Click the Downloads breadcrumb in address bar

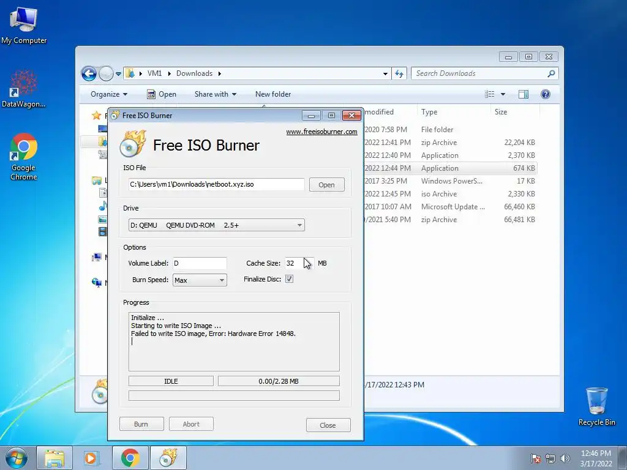pyautogui.click(x=194, y=73)
